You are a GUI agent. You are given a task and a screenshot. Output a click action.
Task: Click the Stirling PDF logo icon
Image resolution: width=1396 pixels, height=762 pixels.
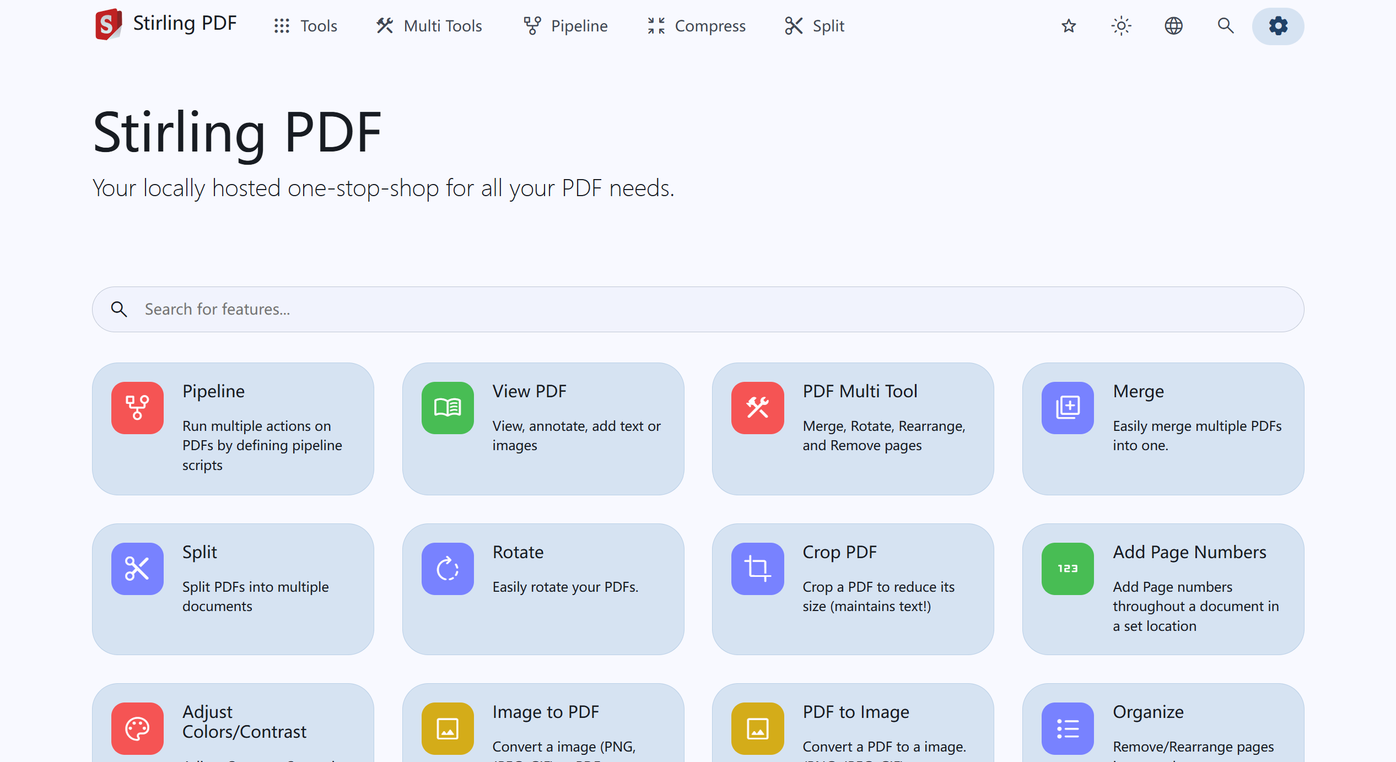point(108,24)
